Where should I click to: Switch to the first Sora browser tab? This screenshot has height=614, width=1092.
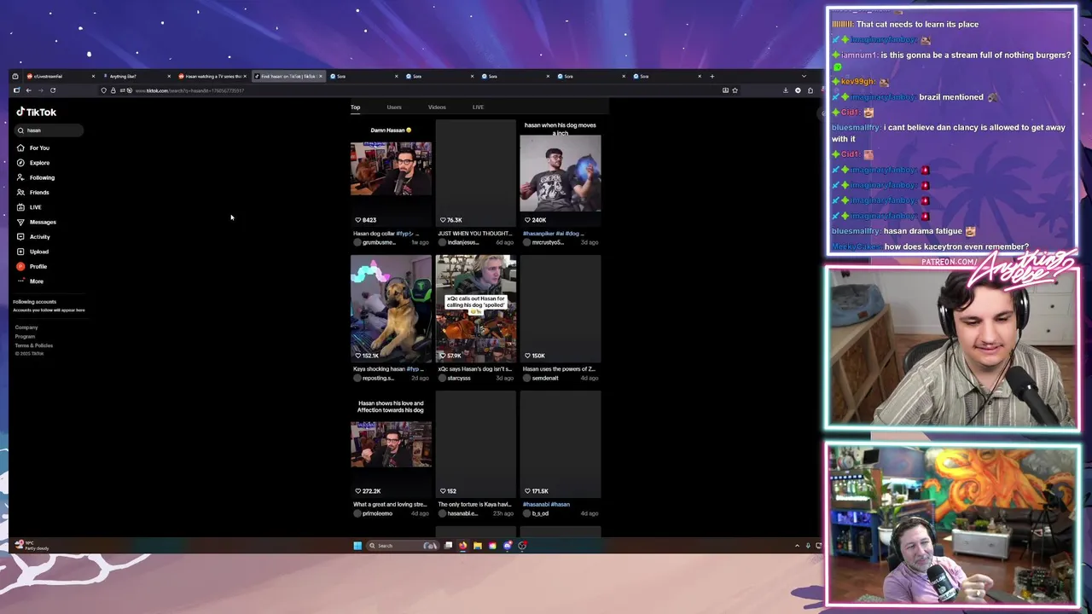point(363,76)
